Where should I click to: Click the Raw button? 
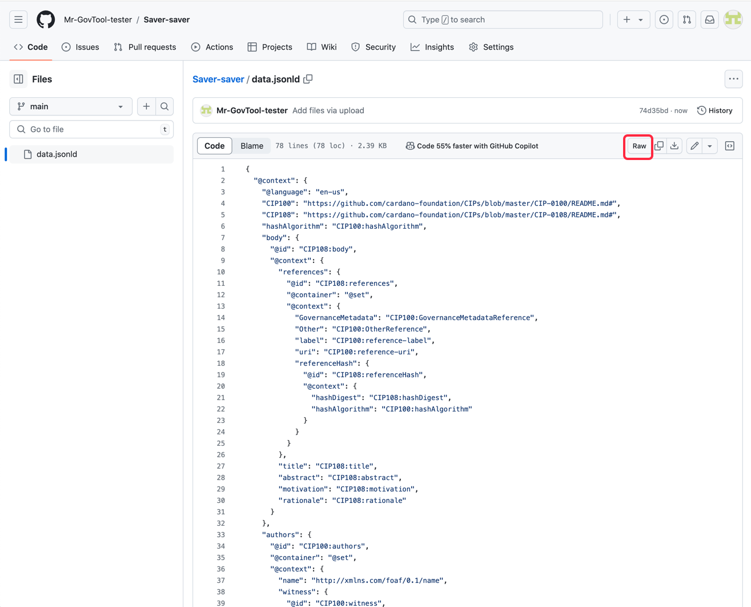(x=639, y=146)
